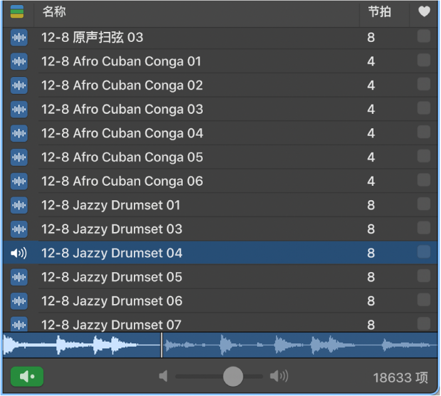The image size is (441, 396).
Task: Click audio loop icon for 12-8 原声扫弦 03
Action: [x=19, y=37]
